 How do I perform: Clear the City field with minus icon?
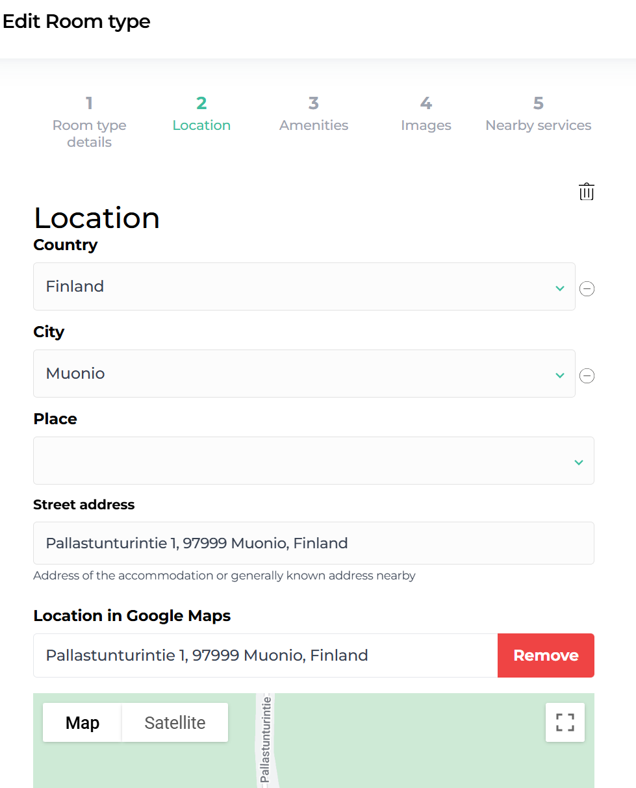click(587, 376)
